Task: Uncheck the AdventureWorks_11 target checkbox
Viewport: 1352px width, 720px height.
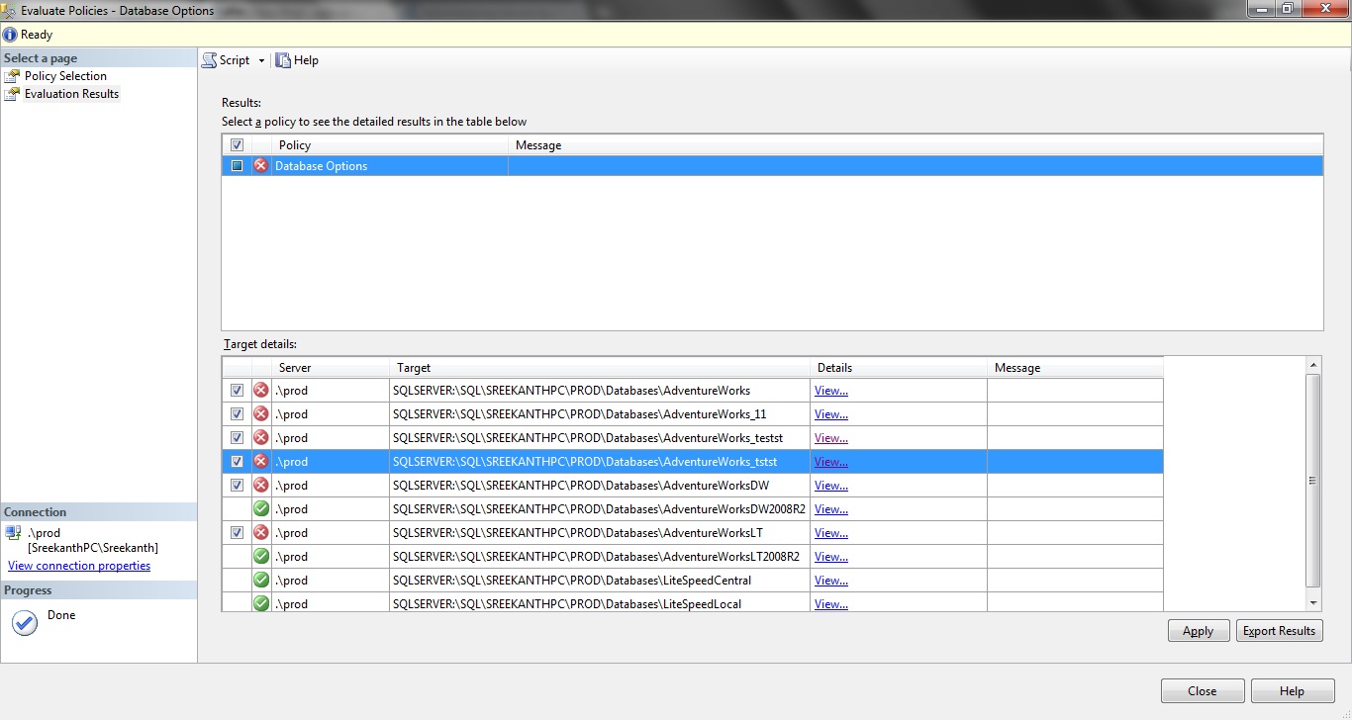Action: (237, 414)
